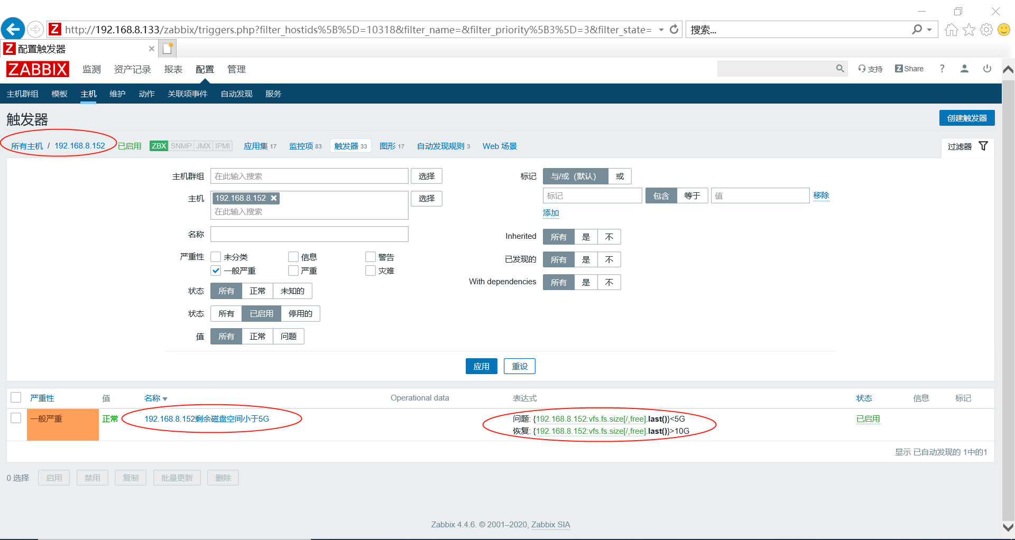This screenshot has height=540, width=1015.
Task: Select 等于 tag operator option
Action: (x=692, y=195)
